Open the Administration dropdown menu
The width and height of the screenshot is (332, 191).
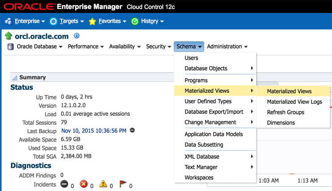(x=227, y=47)
